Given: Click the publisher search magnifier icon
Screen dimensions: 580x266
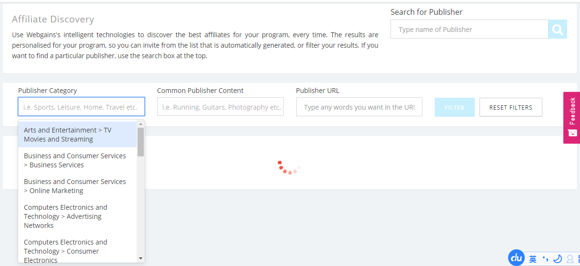Looking at the screenshot, I should click(x=558, y=29).
